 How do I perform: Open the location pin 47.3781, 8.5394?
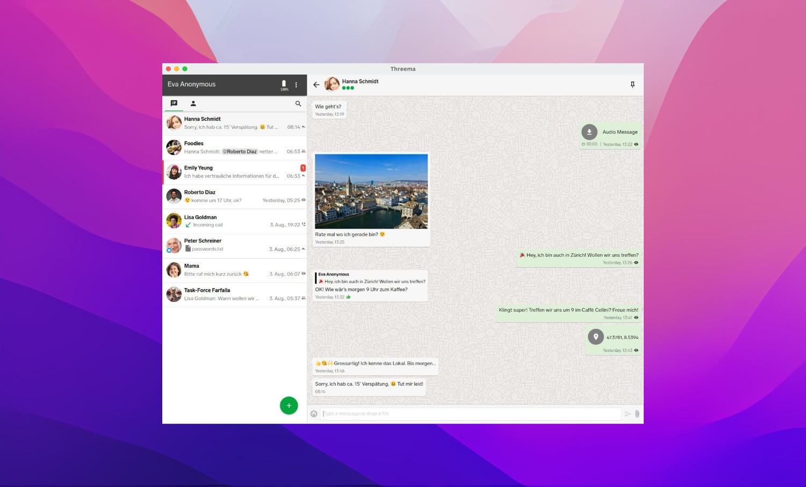(595, 337)
